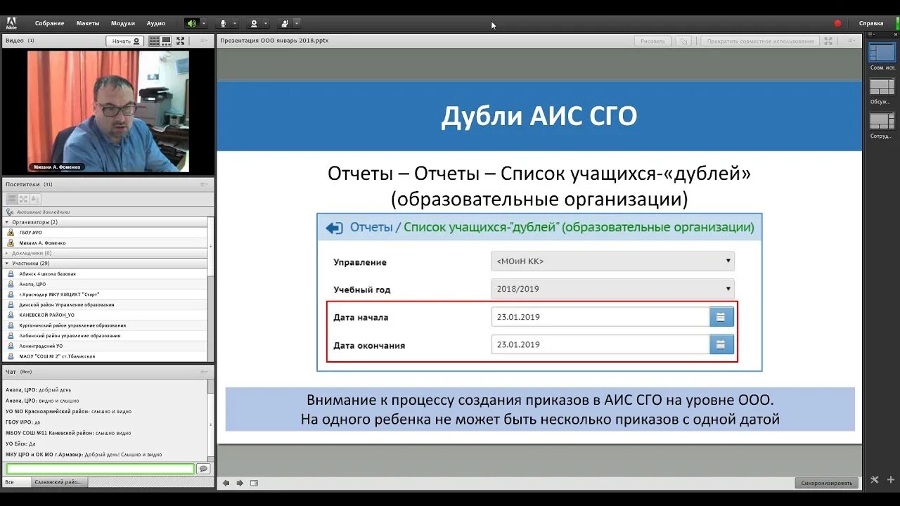The image size is (900, 506).
Task: Open calendar for Дата начала
Action: pos(721,317)
